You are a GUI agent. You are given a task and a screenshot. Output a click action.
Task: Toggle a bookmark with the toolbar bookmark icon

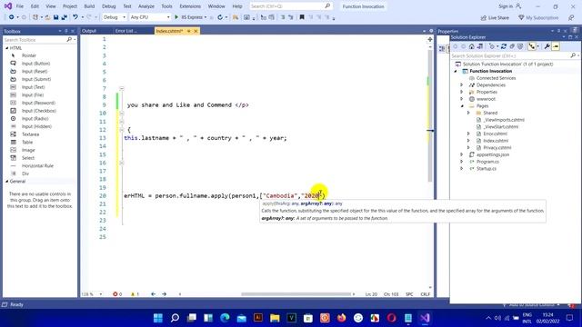coord(302,17)
